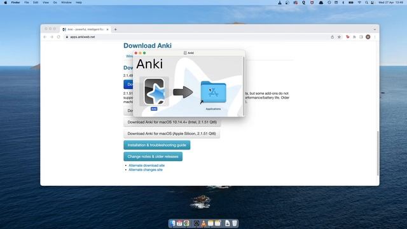Viewport: 407px width, 229px height.
Task: Open the Alternate download site link
Action: [x=147, y=165]
